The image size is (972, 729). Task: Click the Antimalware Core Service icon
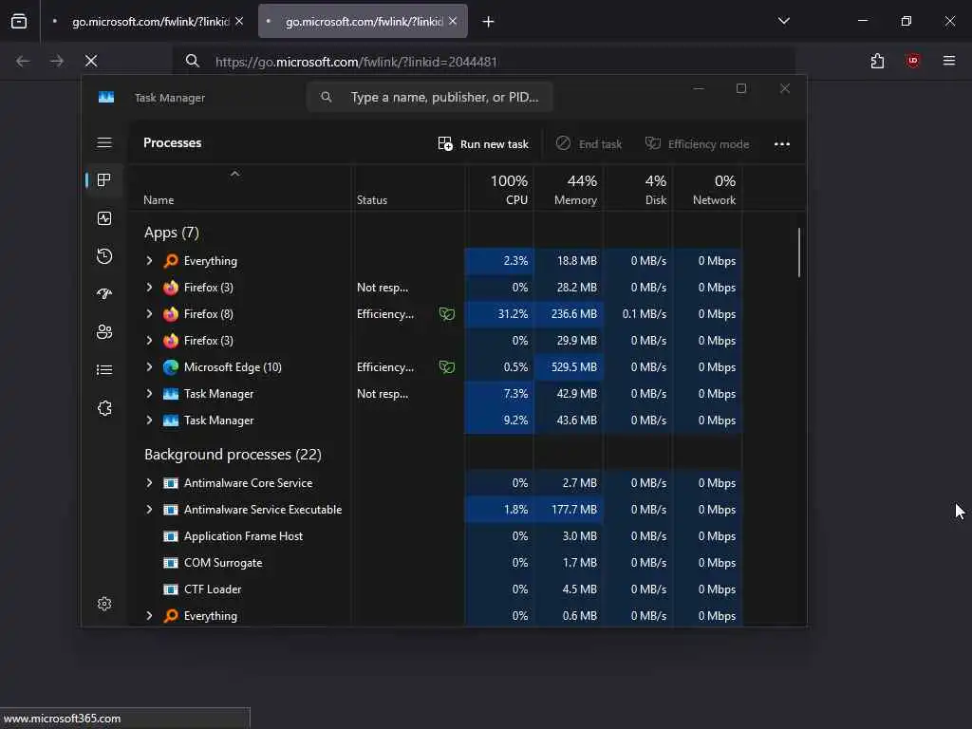tap(171, 483)
